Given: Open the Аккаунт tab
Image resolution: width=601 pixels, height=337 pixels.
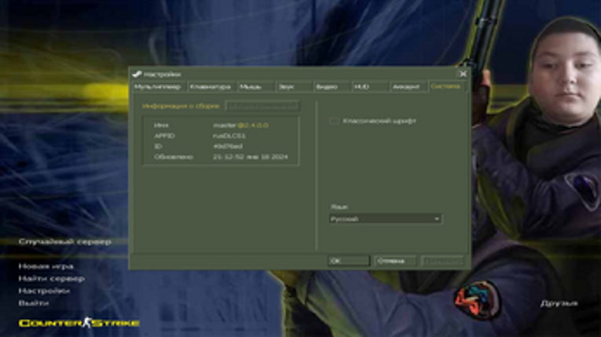Looking at the screenshot, I should click(409, 87).
